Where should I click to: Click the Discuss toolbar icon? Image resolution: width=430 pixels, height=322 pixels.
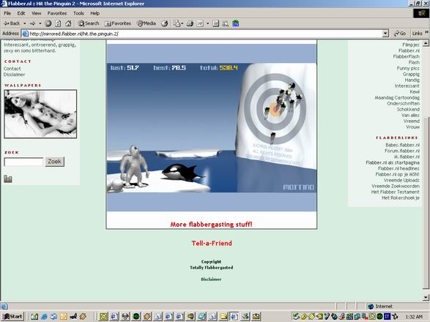(x=216, y=23)
